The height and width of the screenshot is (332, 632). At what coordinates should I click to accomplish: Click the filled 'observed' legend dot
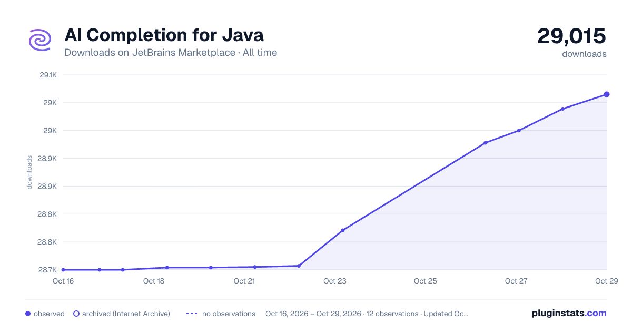pyautogui.click(x=28, y=314)
